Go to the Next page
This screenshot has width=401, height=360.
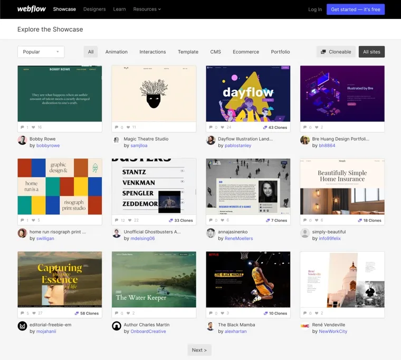[x=199, y=350]
